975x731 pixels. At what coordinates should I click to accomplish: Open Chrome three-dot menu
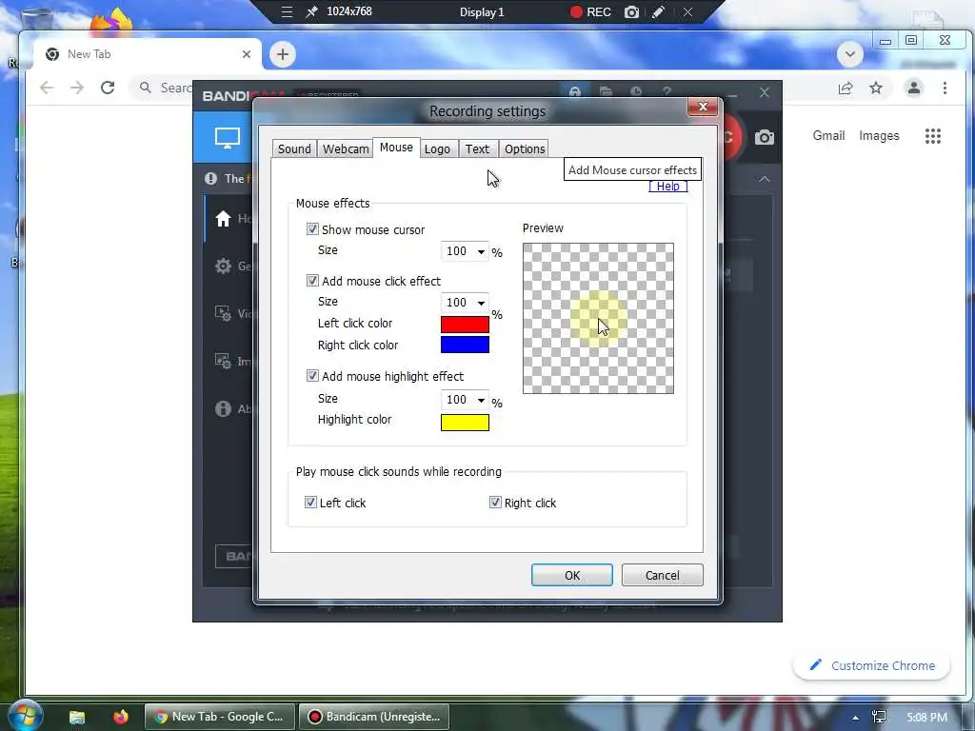945,88
